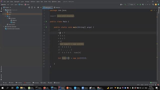Open the Run tool window

point(5,83)
